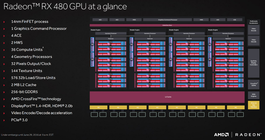Select the "14nm FinFET process" bullet text
Screen dimensions: 265x140
pyautogui.click(x=30, y=22)
